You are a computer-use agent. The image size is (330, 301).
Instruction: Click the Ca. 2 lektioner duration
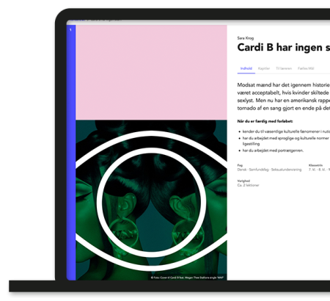tap(248, 185)
